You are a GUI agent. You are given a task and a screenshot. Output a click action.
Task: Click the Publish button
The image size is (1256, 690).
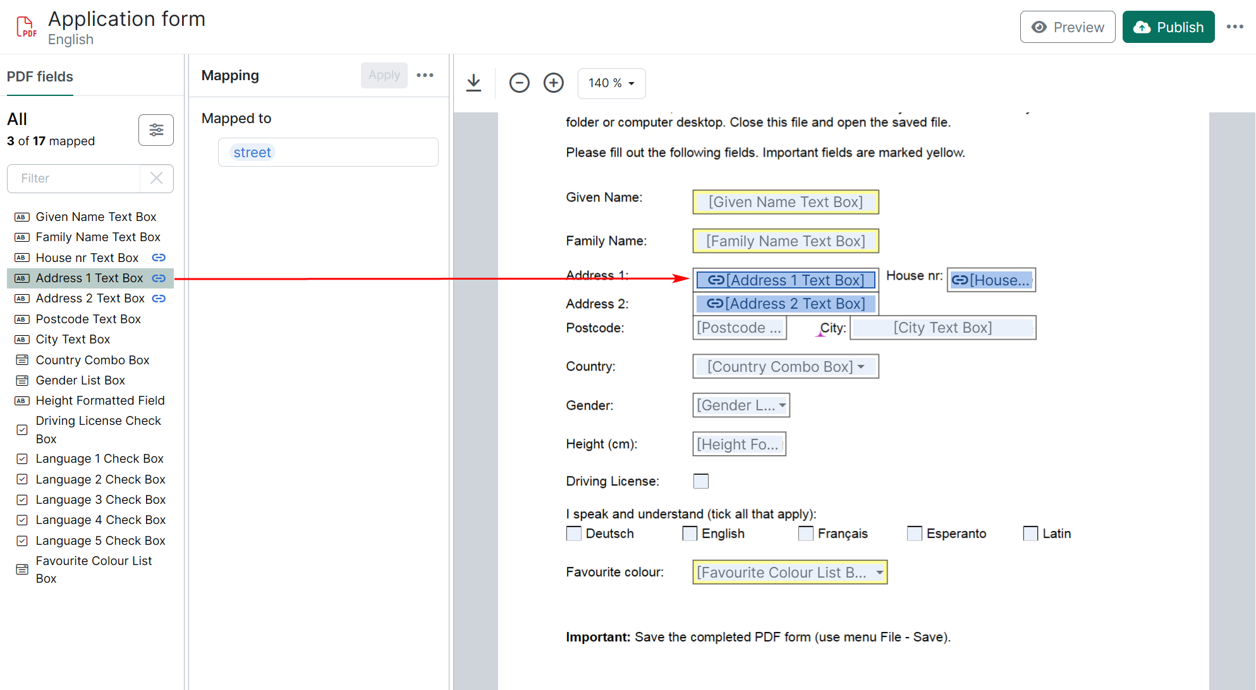(1168, 27)
